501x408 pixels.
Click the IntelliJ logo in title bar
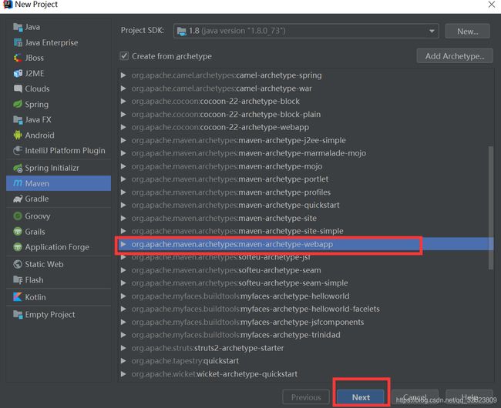click(7, 5)
